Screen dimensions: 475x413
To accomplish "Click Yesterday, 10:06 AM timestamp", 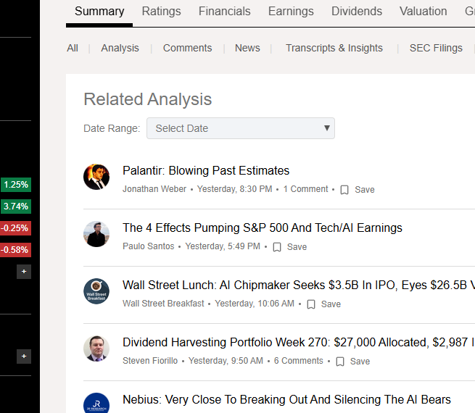I will pyautogui.click(x=255, y=304).
